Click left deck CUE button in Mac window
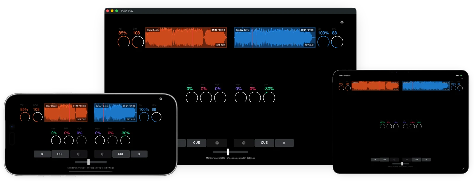The image size is (474, 181). pyautogui.click(x=196, y=143)
